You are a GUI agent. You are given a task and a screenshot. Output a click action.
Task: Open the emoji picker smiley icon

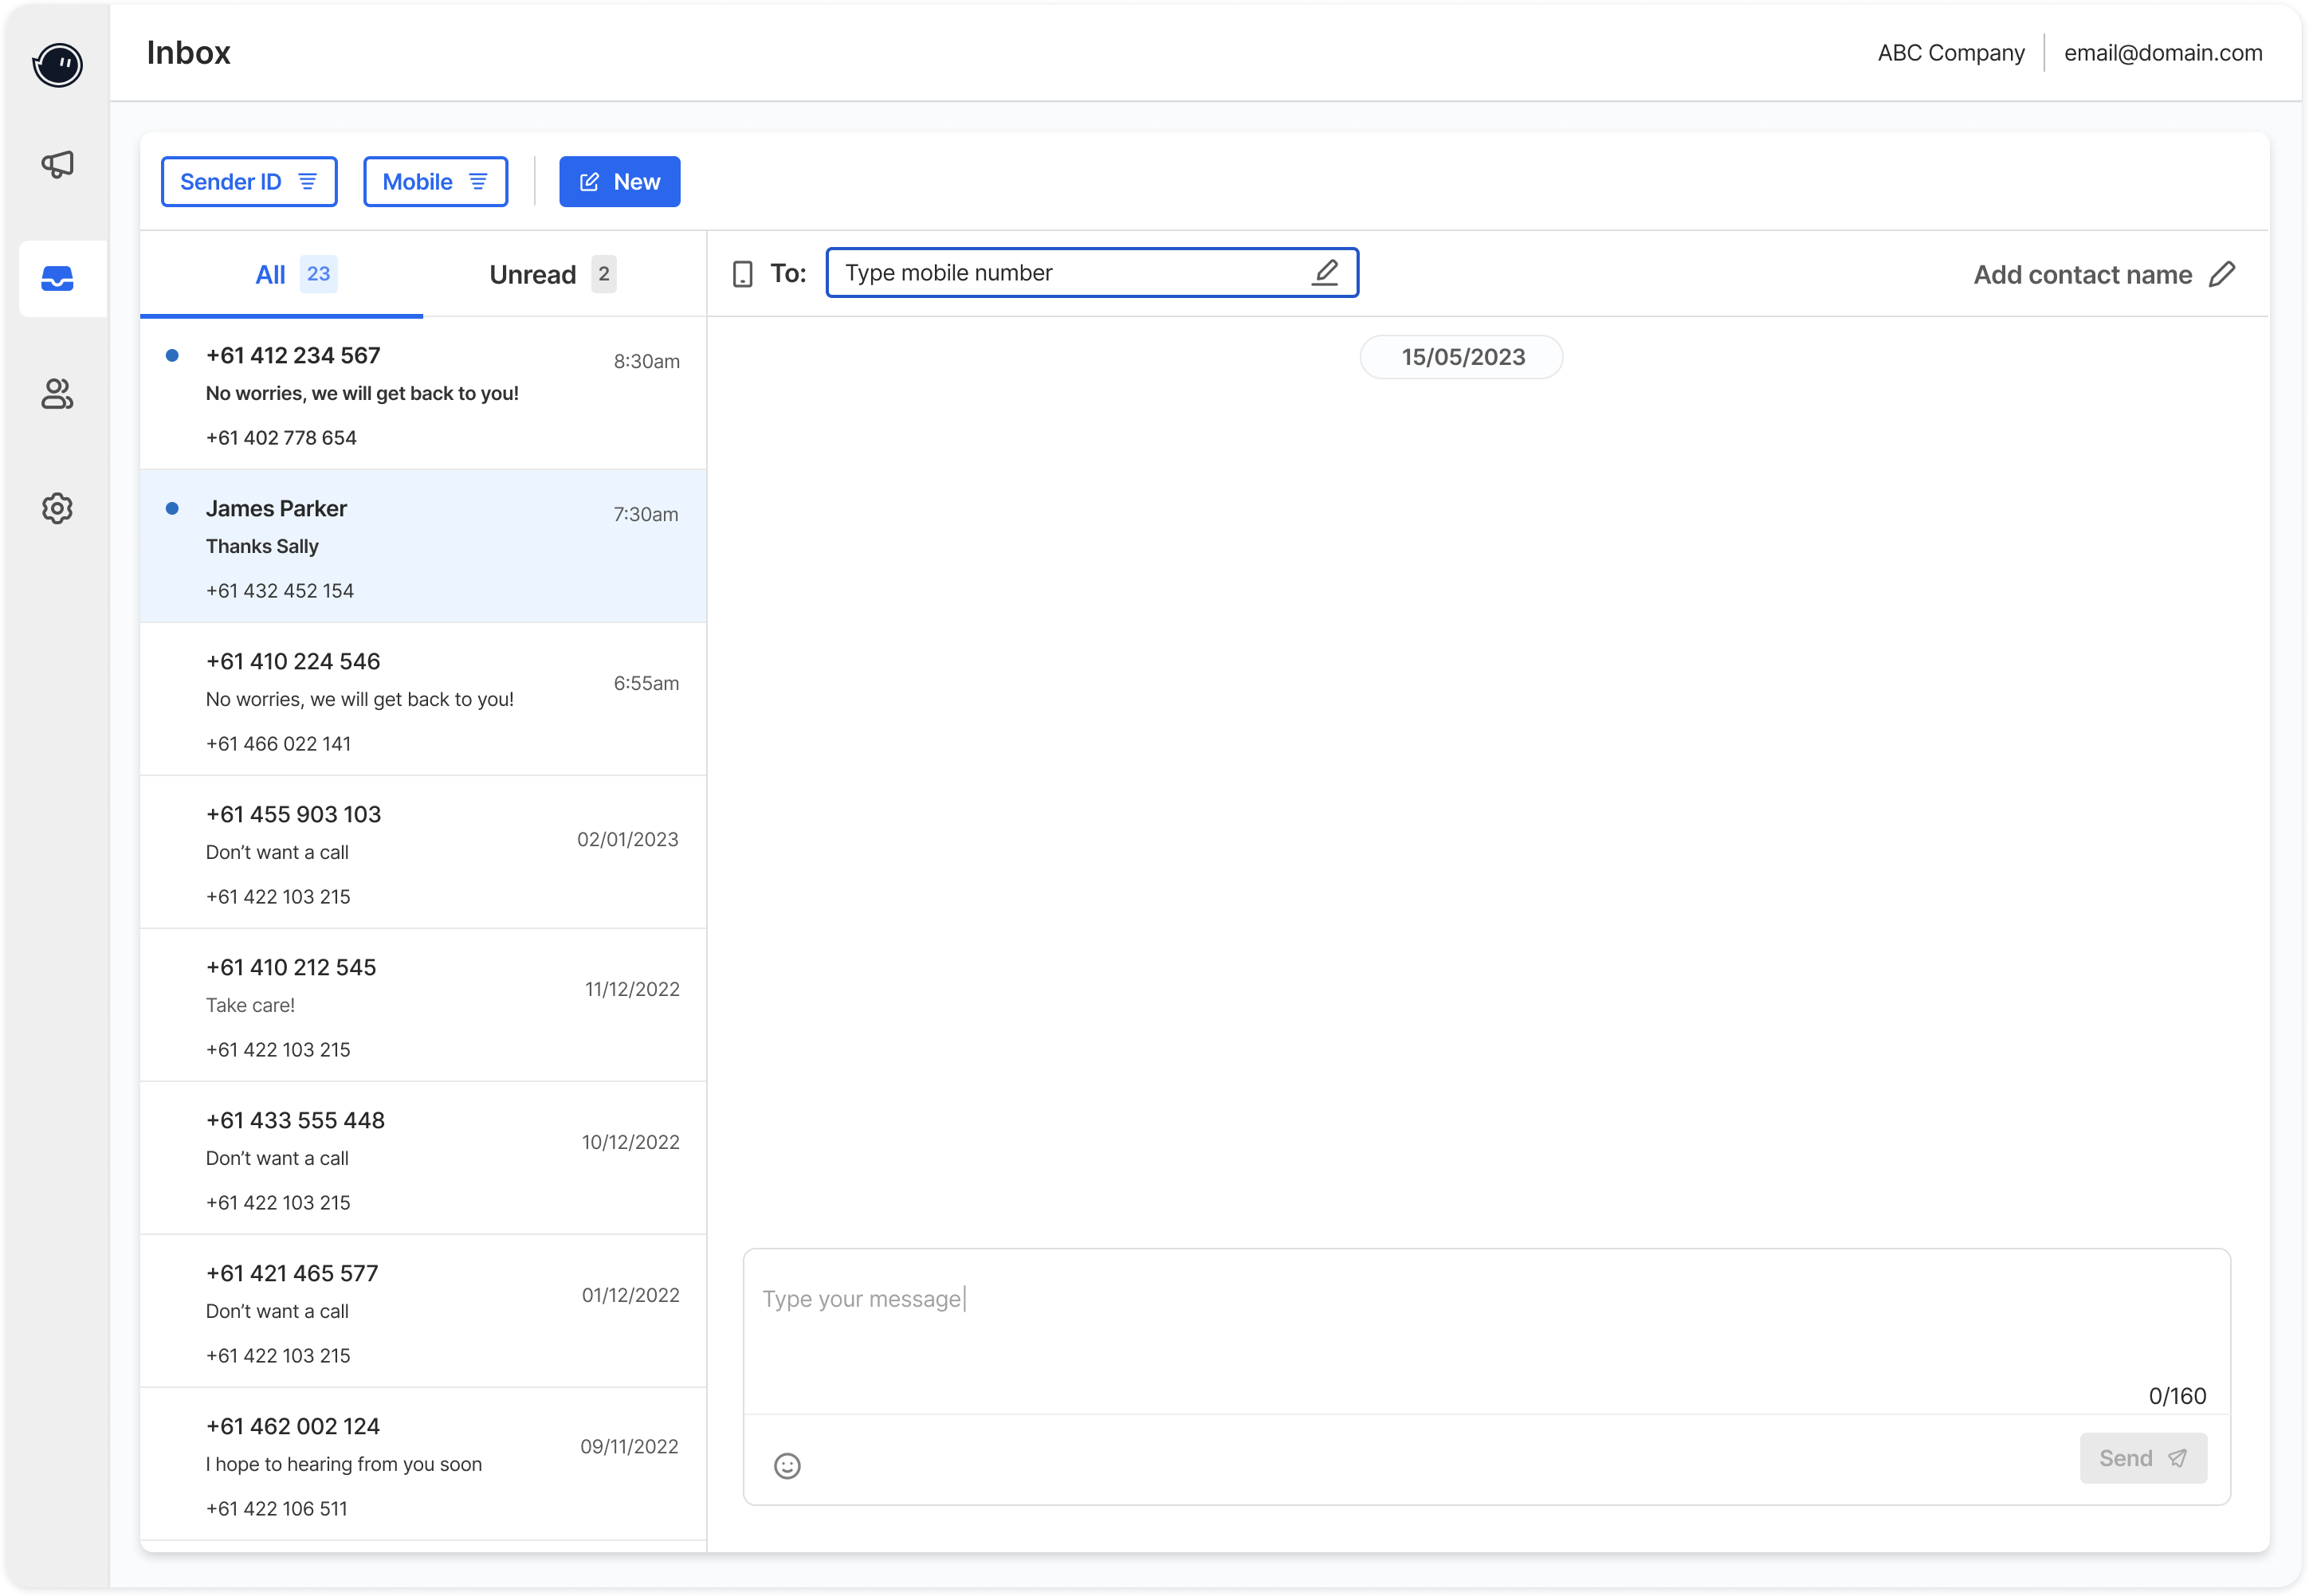point(787,1465)
